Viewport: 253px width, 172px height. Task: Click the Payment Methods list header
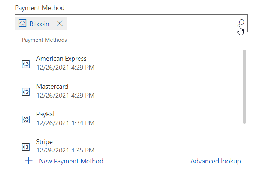tap(45, 40)
